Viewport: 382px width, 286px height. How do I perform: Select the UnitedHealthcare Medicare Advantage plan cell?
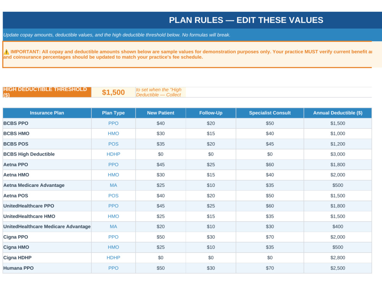coord(47,227)
